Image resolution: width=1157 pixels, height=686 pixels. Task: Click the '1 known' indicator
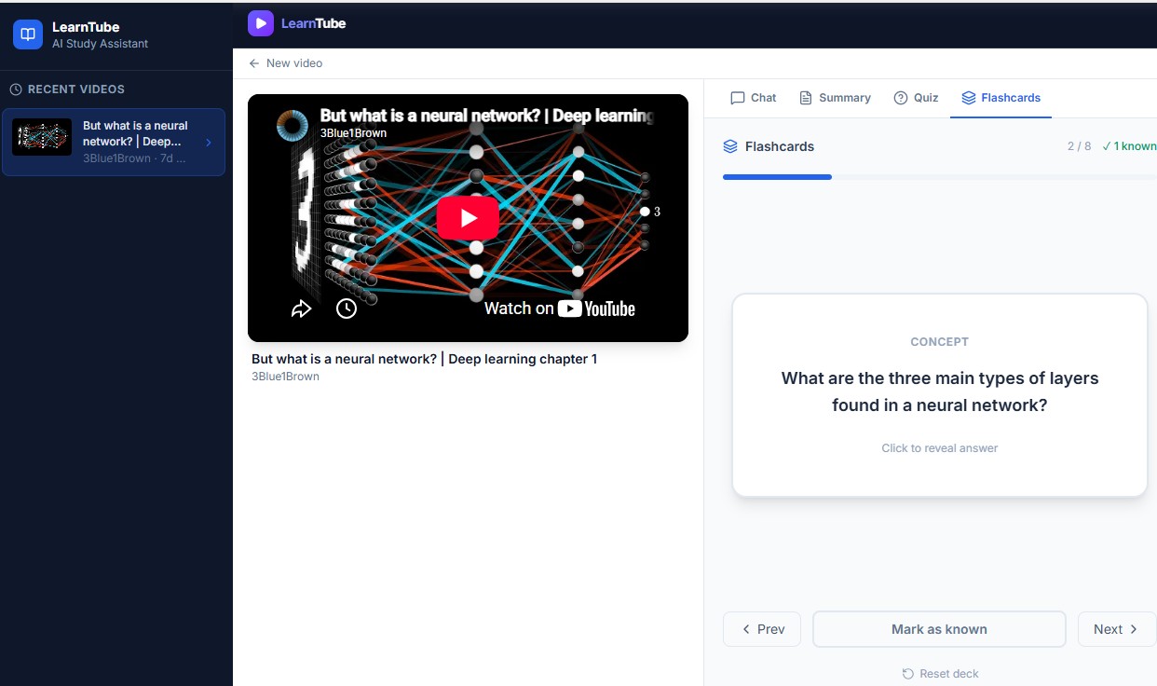coord(1128,146)
